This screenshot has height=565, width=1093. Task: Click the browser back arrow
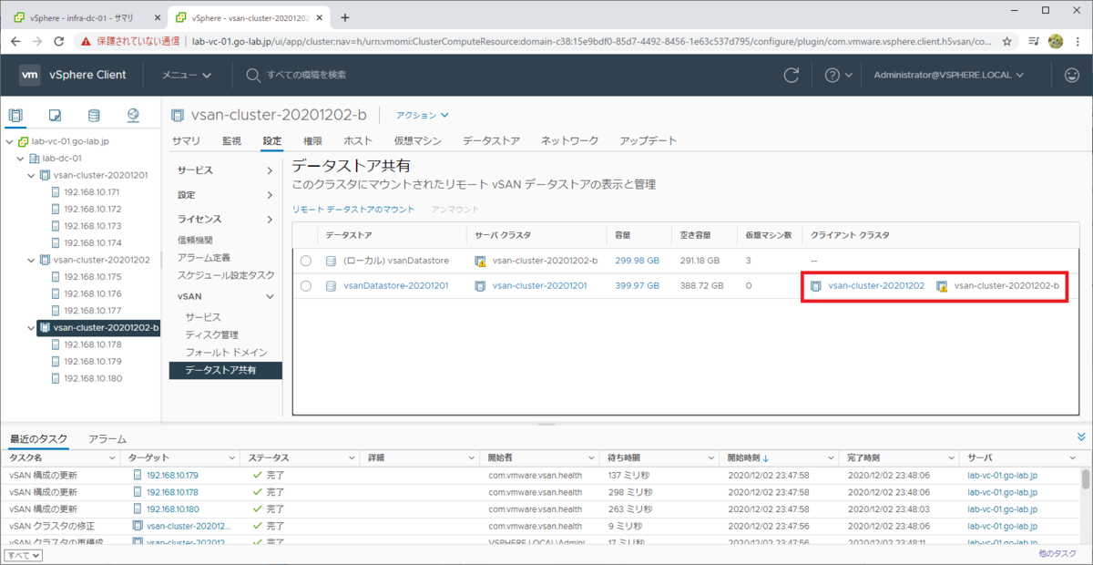[14, 41]
